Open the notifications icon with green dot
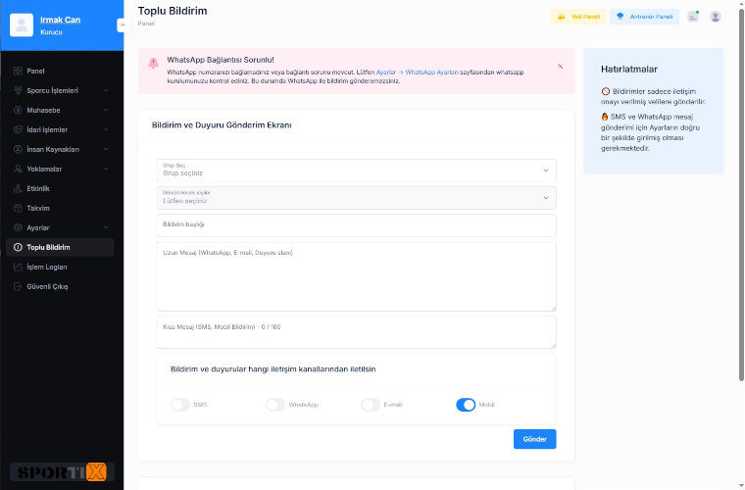The width and height of the screenshot is (745, 490). point(693,17)
